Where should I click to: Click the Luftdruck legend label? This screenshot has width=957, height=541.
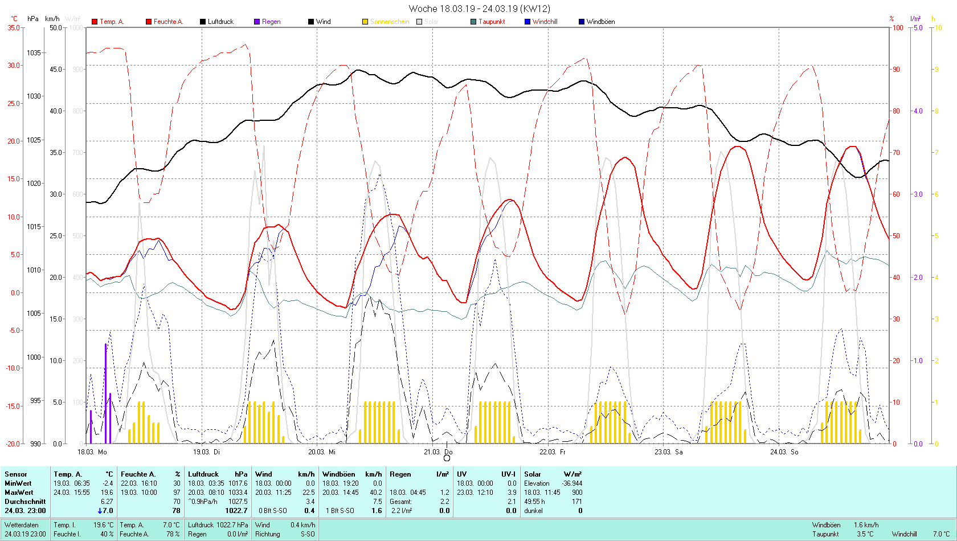click(220, 22)
